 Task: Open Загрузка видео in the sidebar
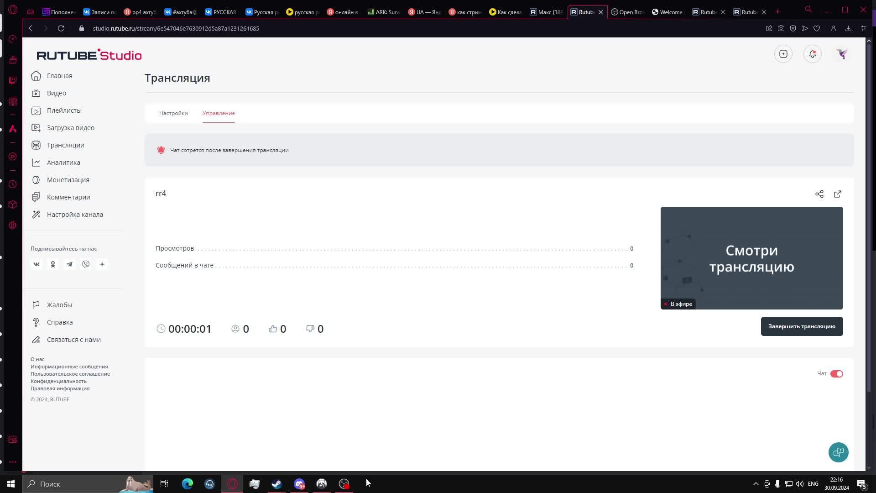[70, 127]
